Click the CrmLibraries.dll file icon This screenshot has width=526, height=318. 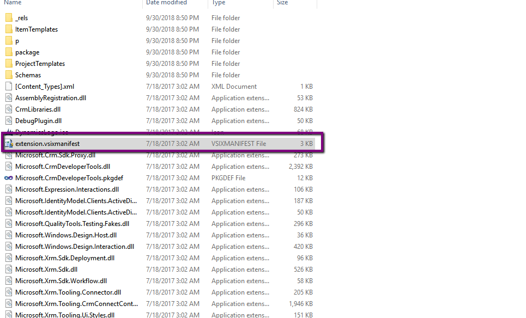9,109
